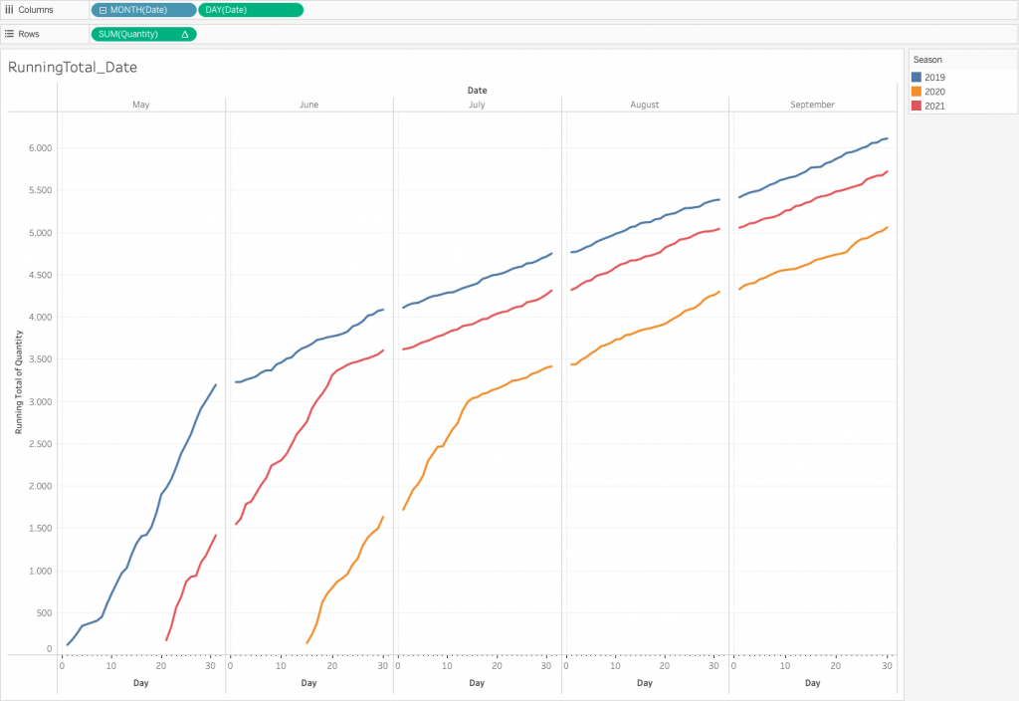Click the Season legend title

click(927, 60)
